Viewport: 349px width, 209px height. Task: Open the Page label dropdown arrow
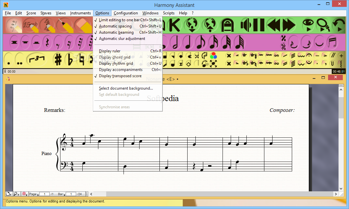[x=38, y=195]
